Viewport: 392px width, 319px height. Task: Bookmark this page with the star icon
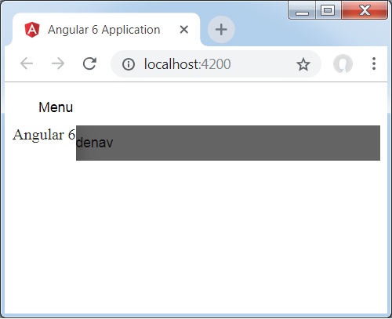click(x=303, y=64)
